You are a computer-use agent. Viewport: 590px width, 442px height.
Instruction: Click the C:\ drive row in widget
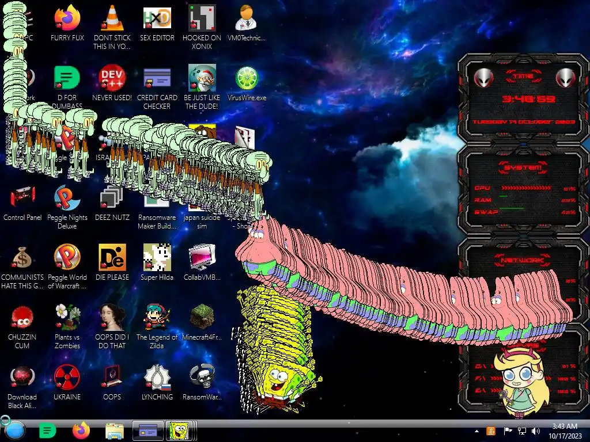(x=525, y=365)
